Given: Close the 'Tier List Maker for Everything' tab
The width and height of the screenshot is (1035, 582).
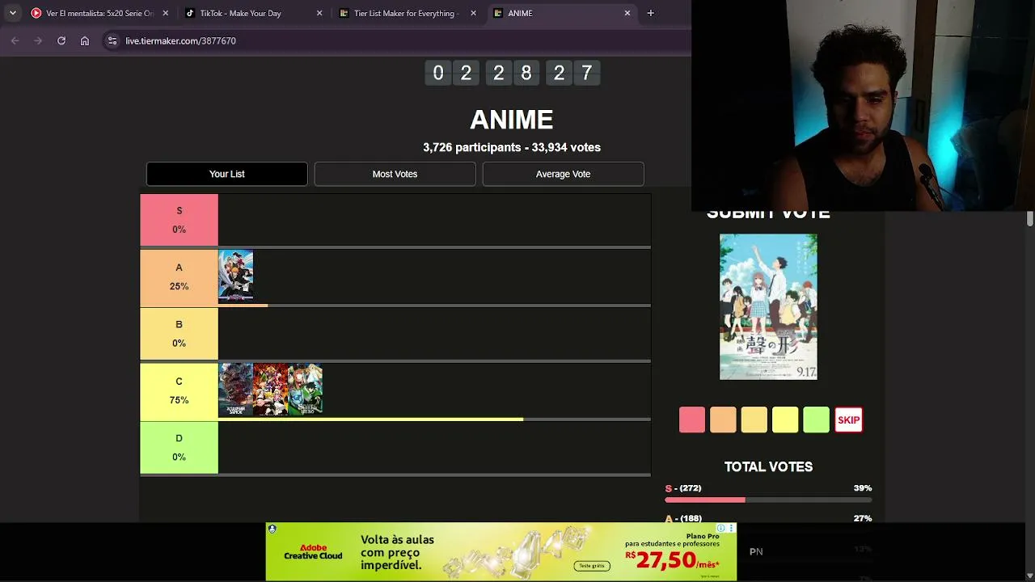Looking at the screenshot, I should (x=473, y=13).
